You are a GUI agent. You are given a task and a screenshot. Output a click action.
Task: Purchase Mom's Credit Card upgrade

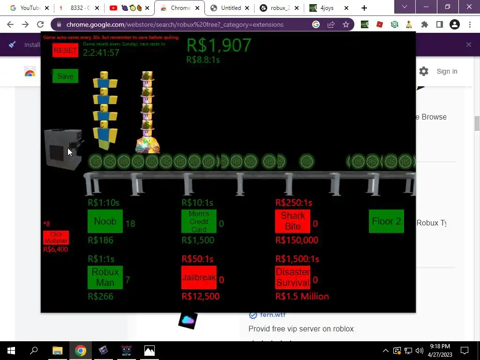tap(199, 221)
